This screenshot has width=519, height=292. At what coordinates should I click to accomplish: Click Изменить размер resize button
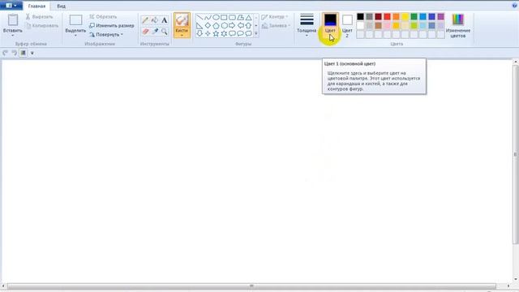[112, 25]
